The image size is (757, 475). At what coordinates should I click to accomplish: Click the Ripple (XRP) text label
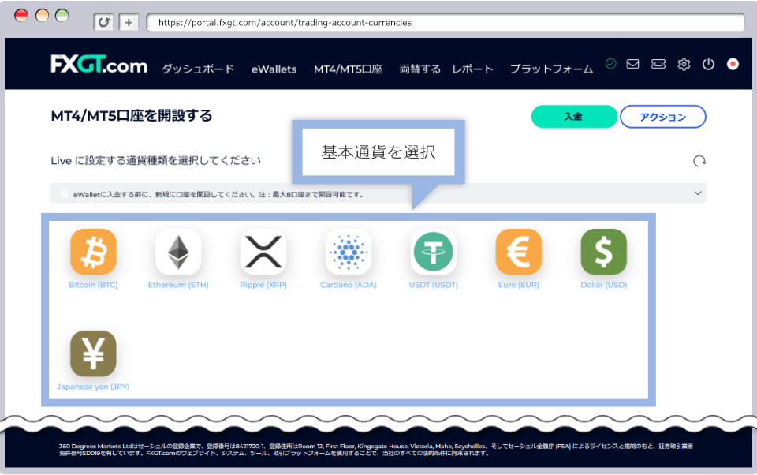(x=263, y=285)
